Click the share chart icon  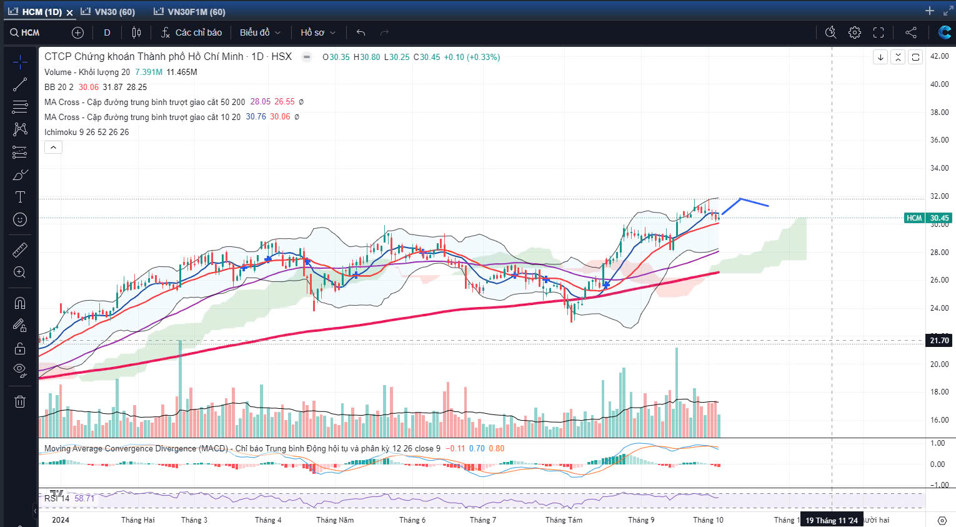[911, 33]
